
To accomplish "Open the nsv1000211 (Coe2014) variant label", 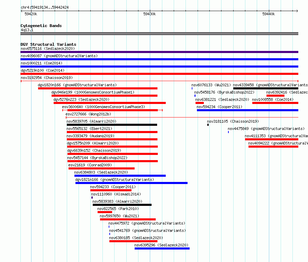I will [x=42, y=63].
